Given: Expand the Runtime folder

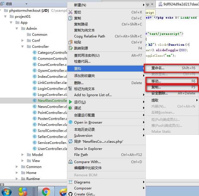Looking at the screenshot, I should click(x=17, y=179).
